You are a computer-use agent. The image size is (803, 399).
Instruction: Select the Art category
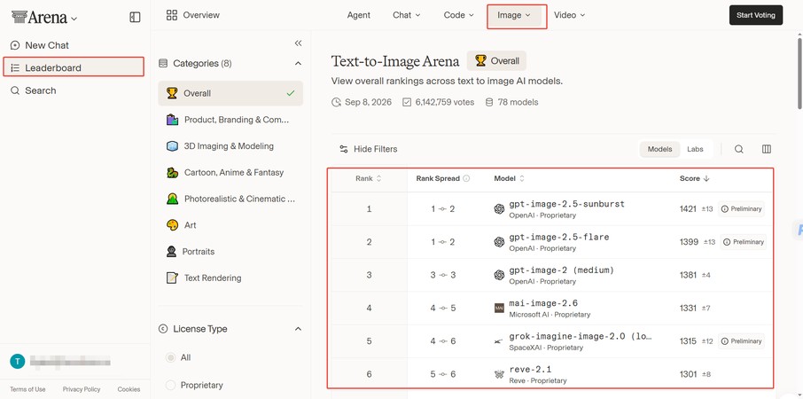(230, 225)
